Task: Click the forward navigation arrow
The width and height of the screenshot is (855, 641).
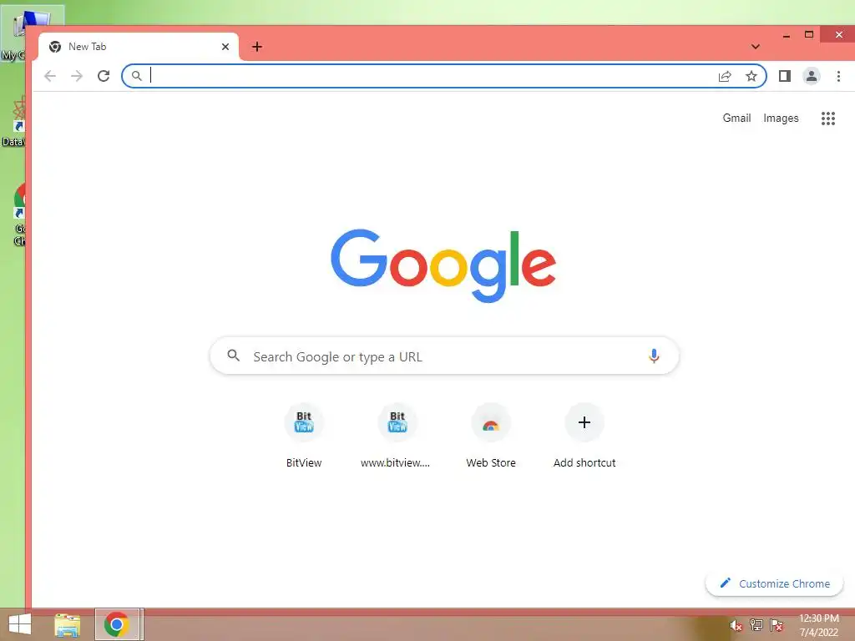Action: click(77, 76)
